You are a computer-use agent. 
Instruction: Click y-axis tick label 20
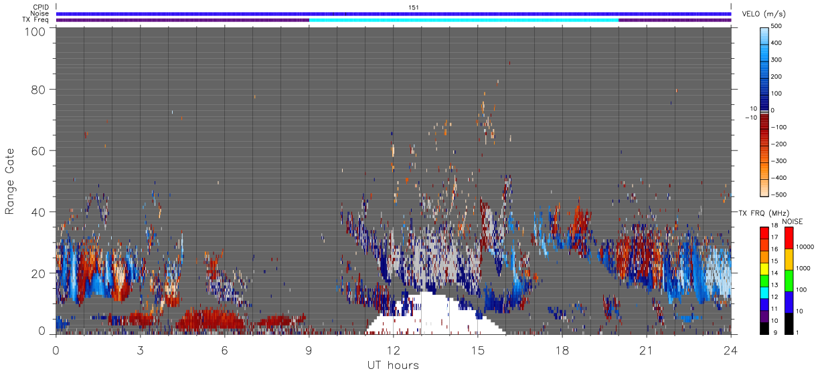37,273
